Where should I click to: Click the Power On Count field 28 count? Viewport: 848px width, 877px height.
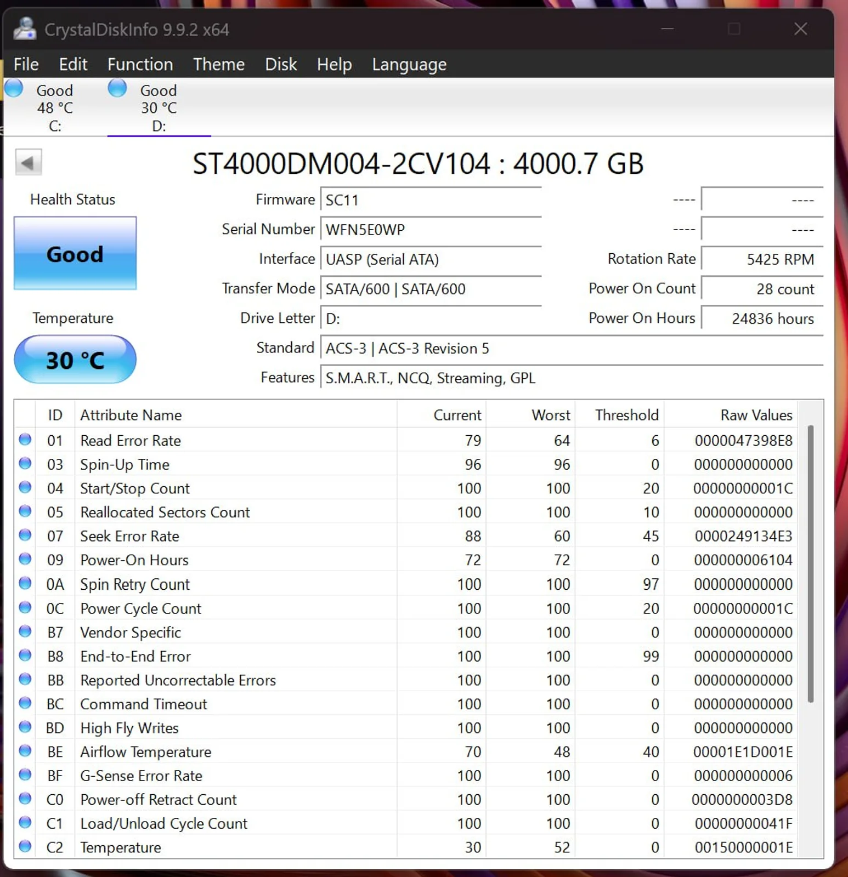click(x=762, y=289)
